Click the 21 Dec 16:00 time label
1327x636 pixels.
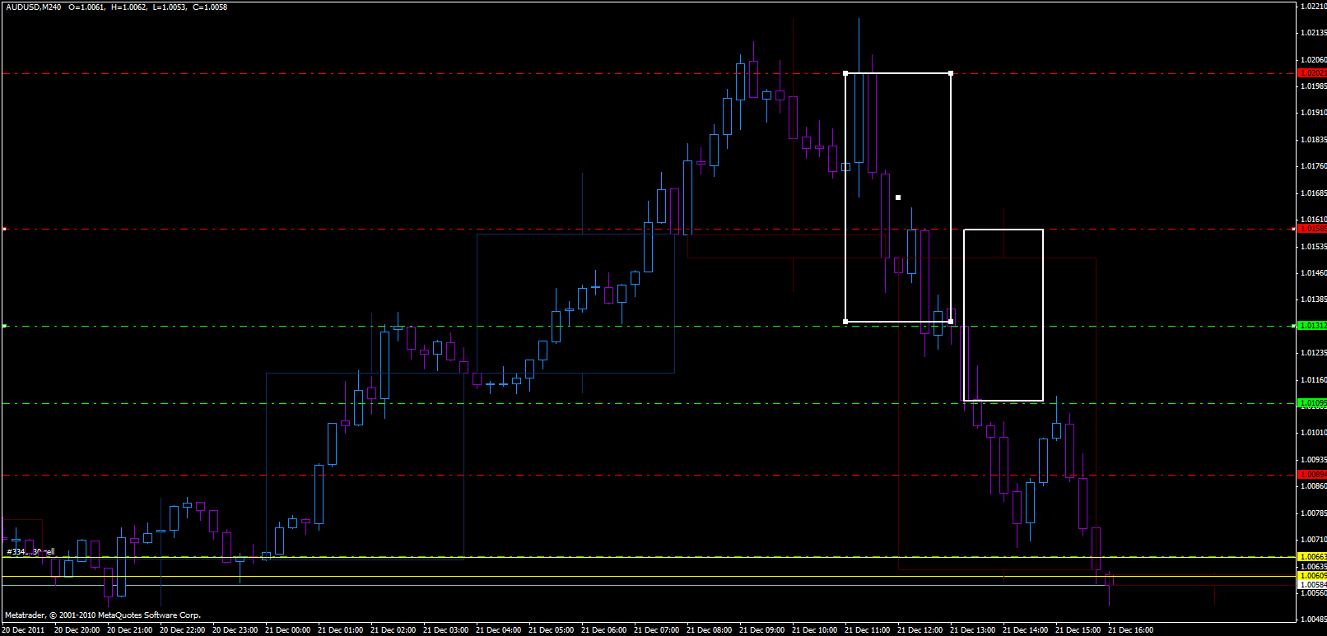[x=1130, y=630]
